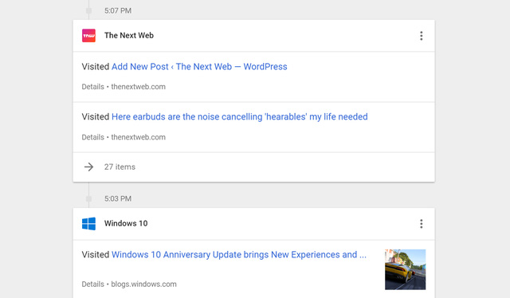Expand the 27 items group

click(253, 167)
